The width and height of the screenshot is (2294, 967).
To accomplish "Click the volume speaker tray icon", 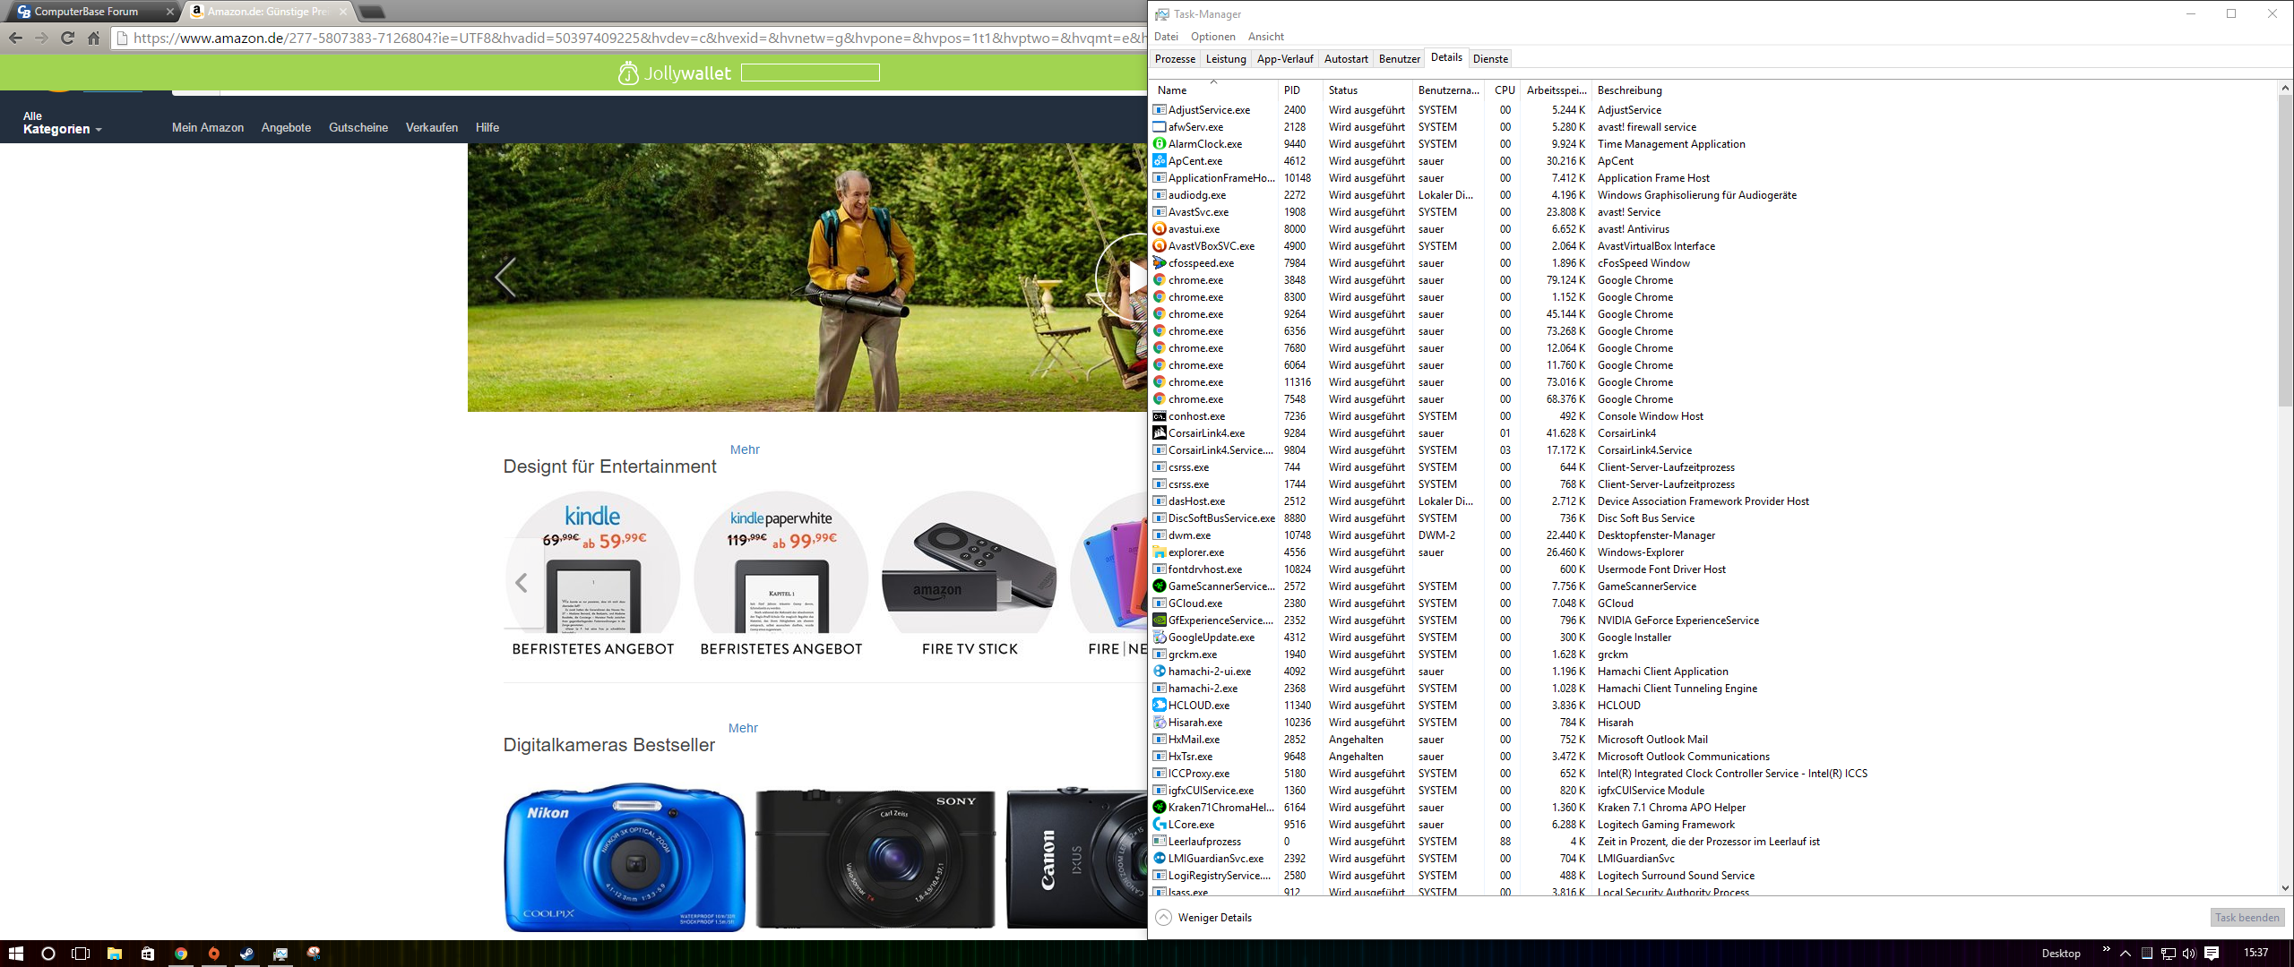I will coord(2188,954).
